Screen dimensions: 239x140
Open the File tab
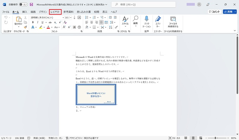pos(6,12)
